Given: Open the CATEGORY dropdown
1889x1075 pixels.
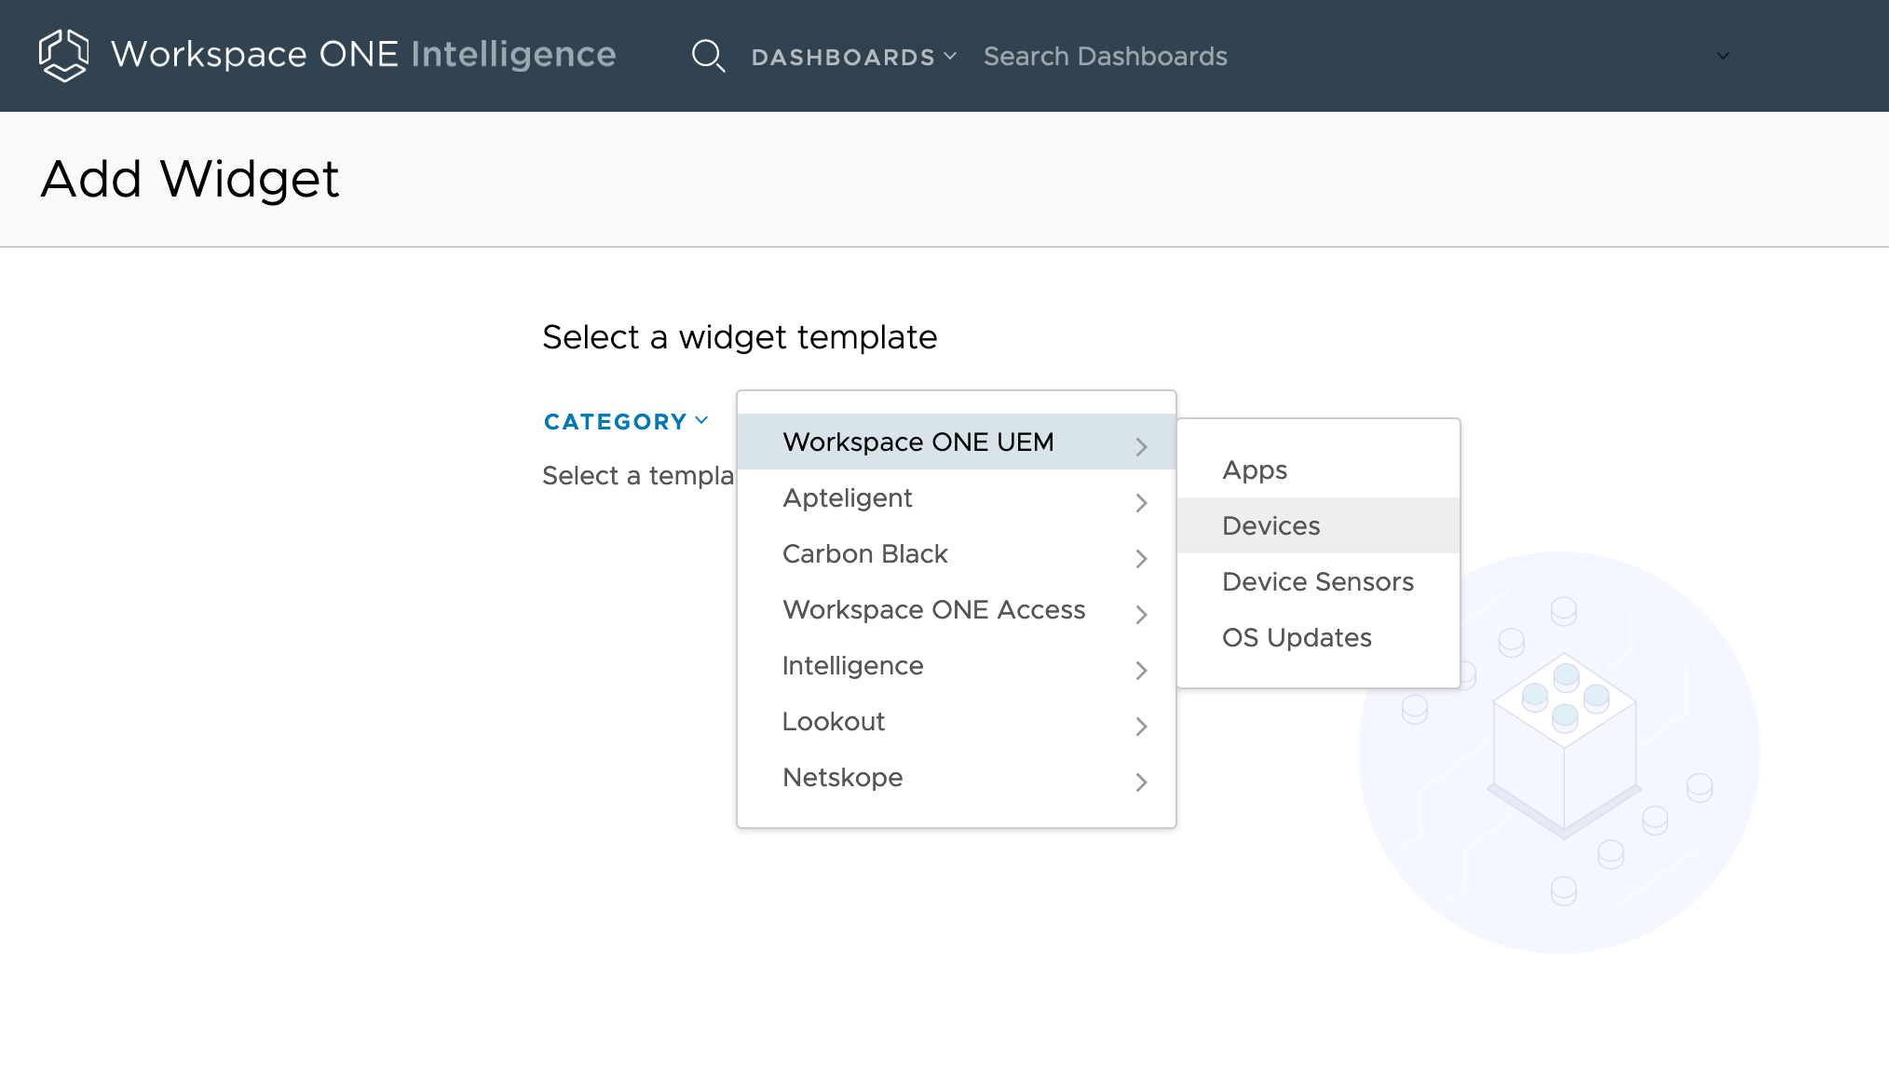Looking at the screenshot, I should pos(625,421).
